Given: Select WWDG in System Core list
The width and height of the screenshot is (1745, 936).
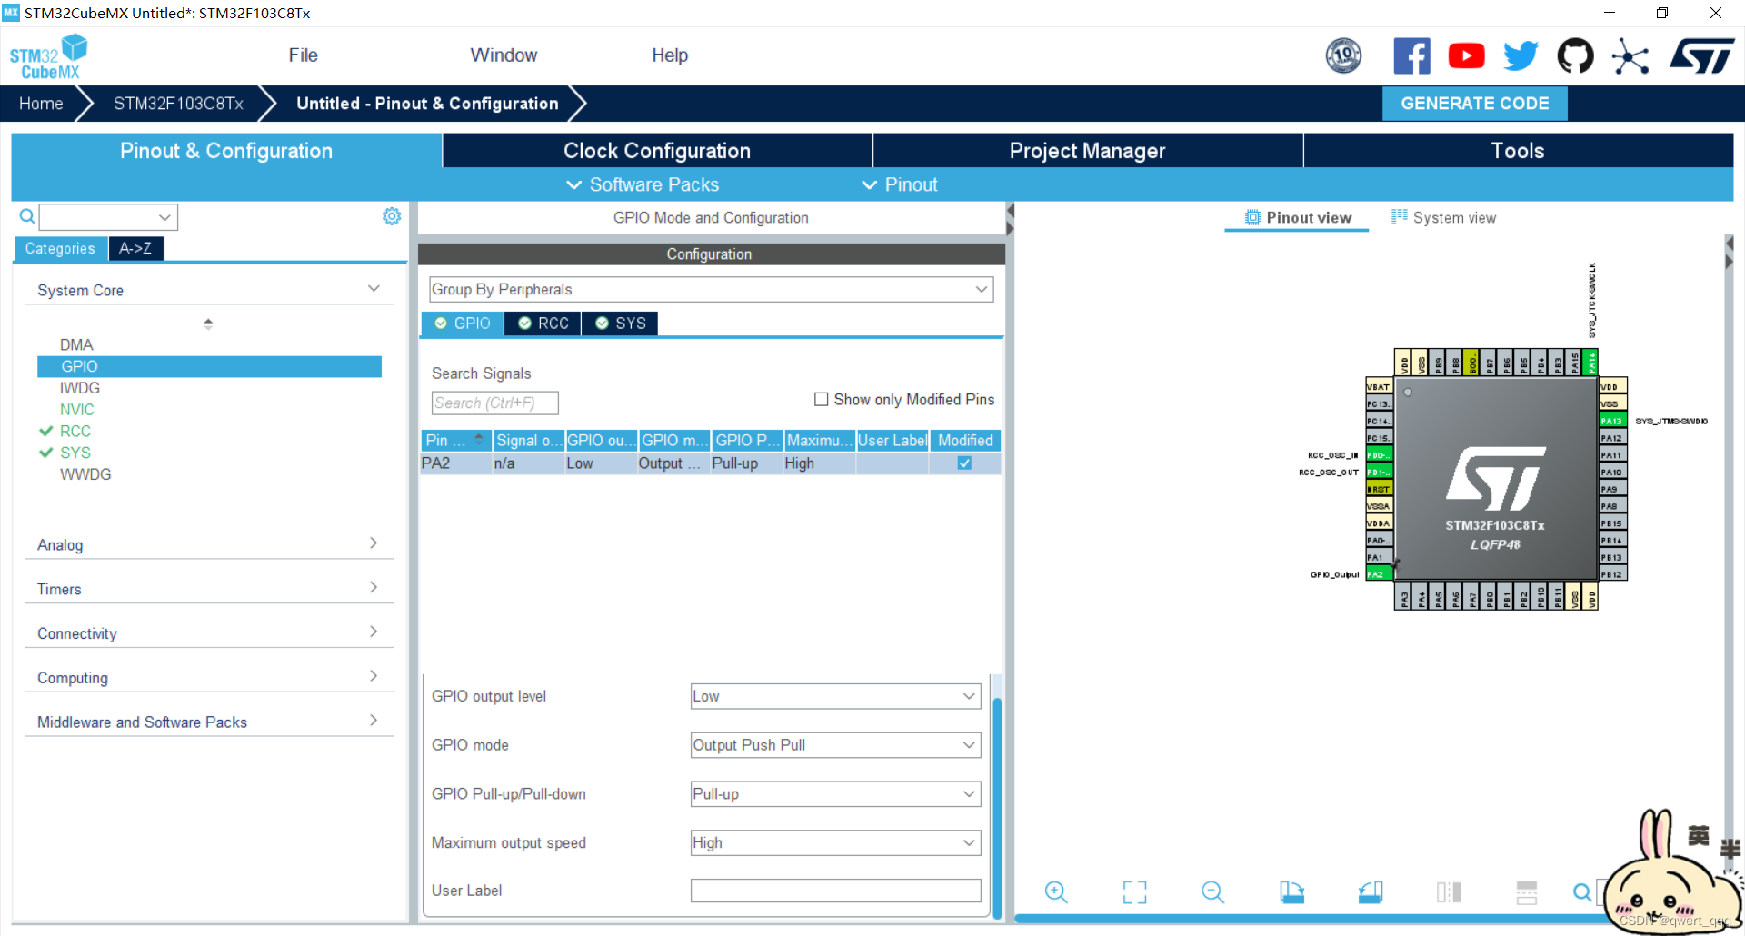Looking at the screenshot, I should point(85,474).
